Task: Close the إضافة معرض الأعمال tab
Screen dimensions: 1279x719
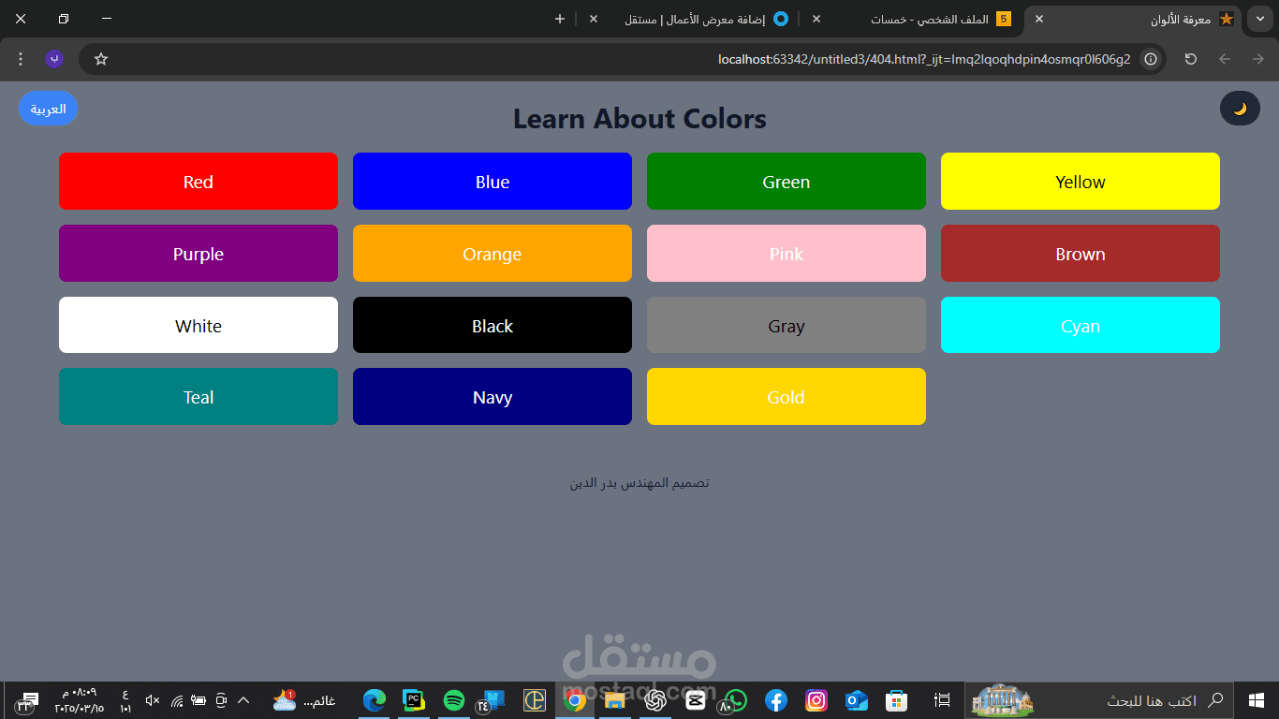Action: pos(594,19)
